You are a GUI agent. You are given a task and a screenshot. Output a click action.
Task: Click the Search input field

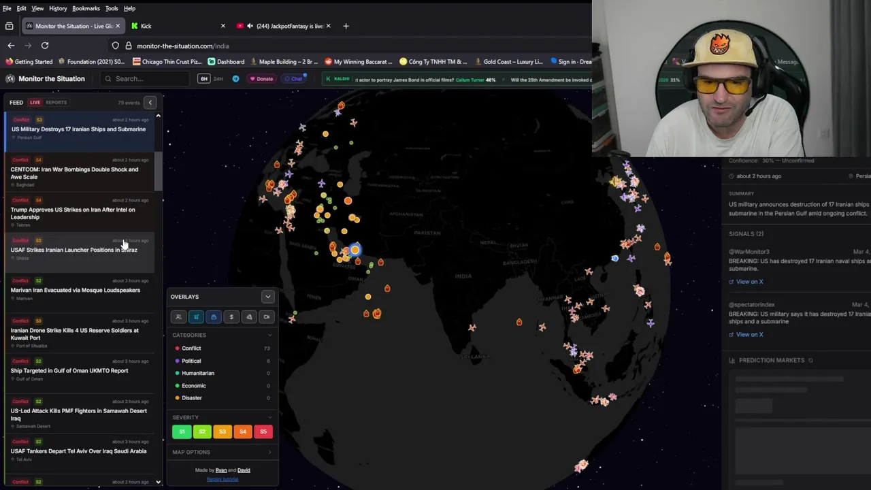(146, 79)
